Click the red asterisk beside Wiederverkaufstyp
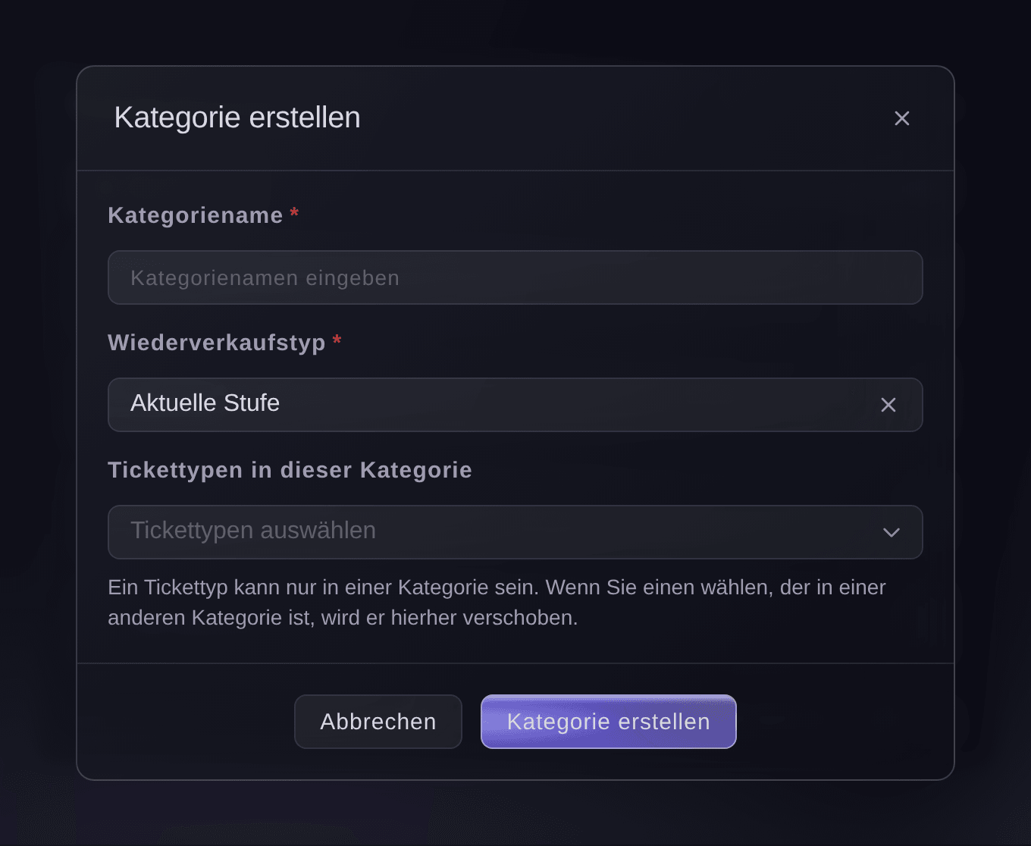Screen dimensions: 1031x846 337,341
